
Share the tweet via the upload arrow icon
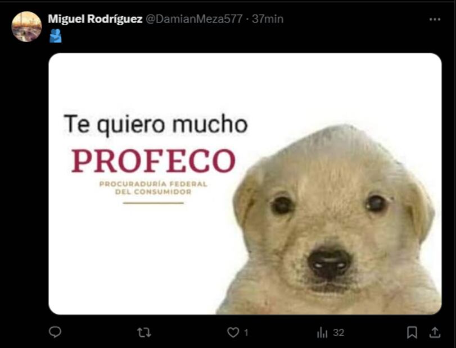[435, 332]
